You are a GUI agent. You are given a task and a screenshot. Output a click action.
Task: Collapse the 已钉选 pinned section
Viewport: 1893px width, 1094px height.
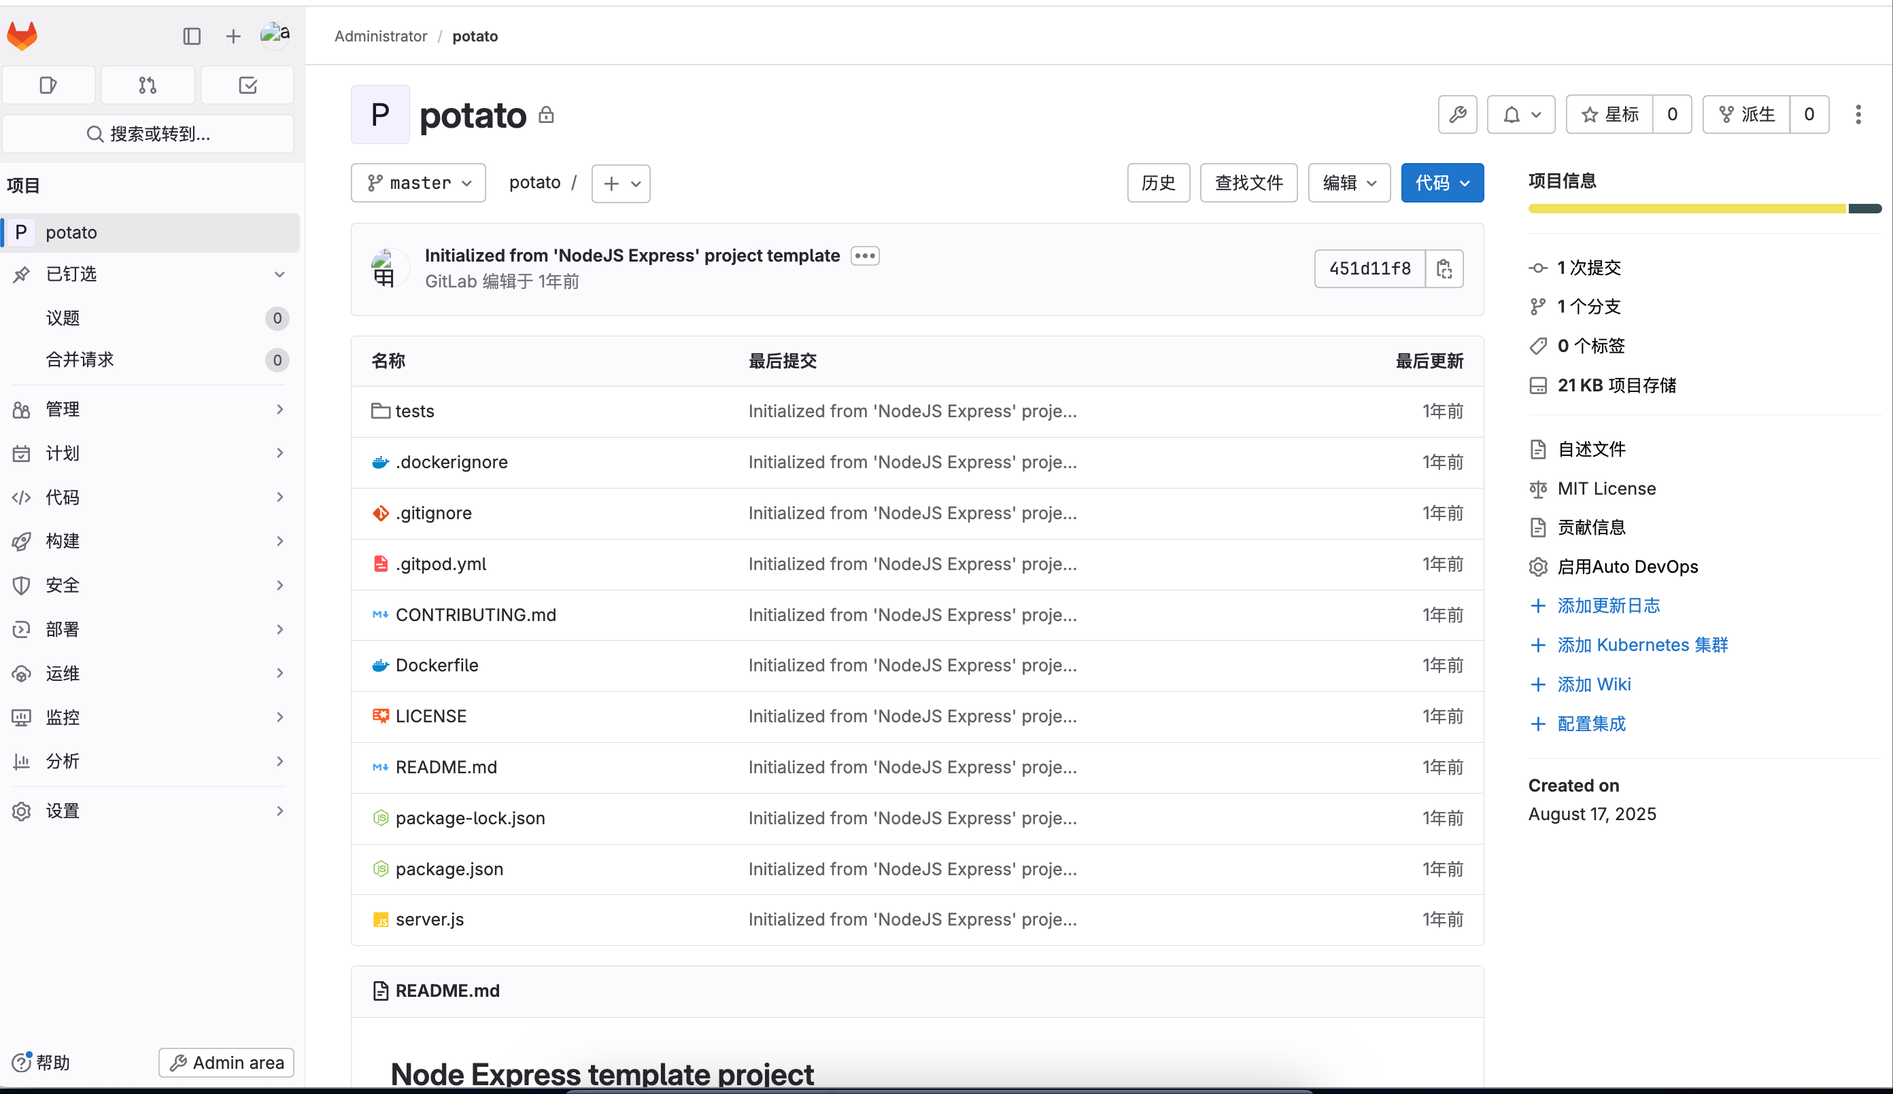click(x=150, y=274)
